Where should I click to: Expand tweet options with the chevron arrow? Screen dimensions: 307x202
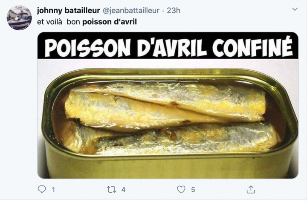[x=295, y=9]
